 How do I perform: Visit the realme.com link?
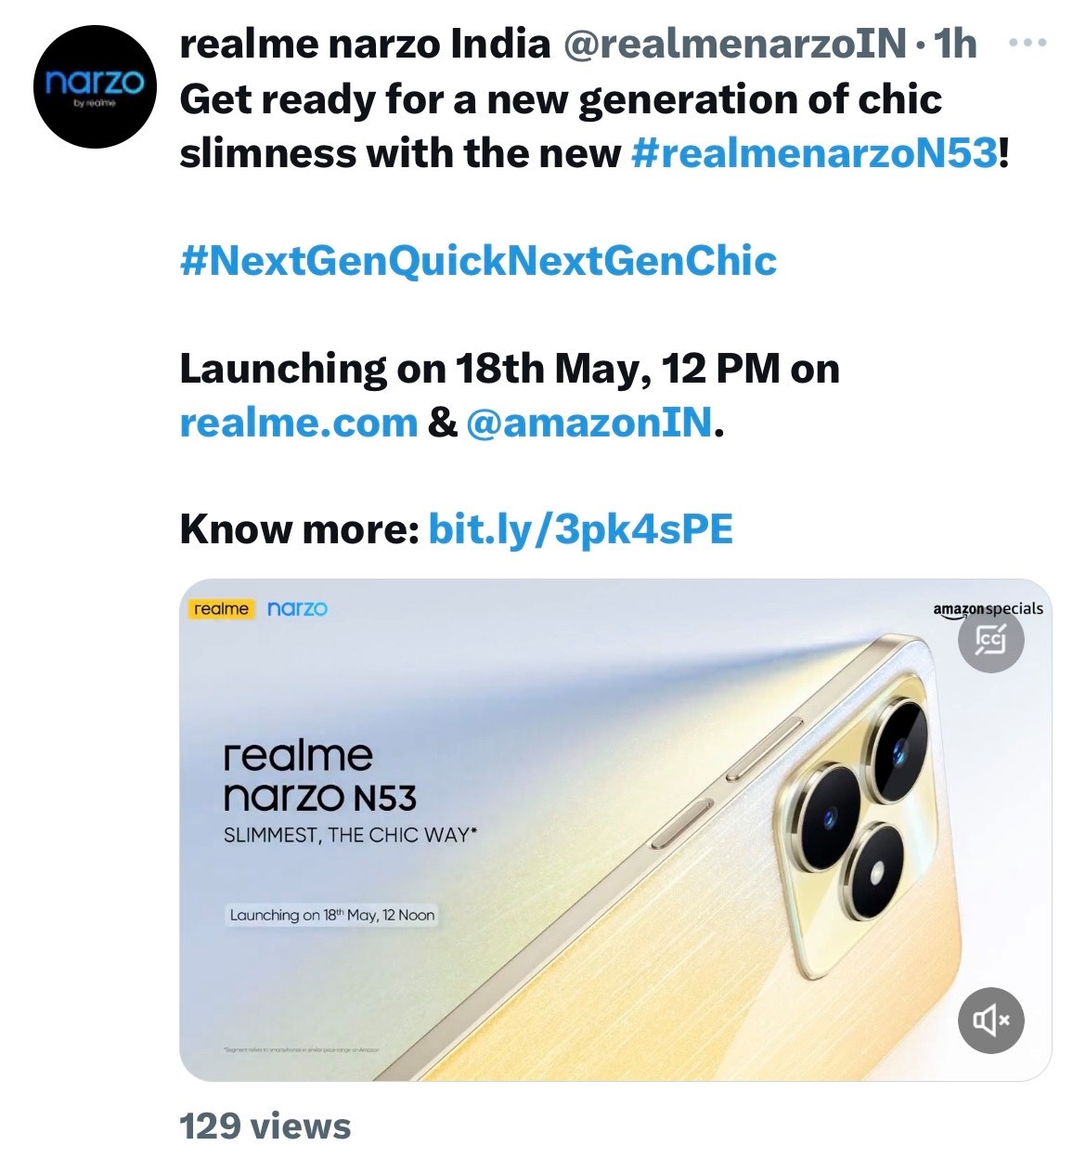click(298, 423)
